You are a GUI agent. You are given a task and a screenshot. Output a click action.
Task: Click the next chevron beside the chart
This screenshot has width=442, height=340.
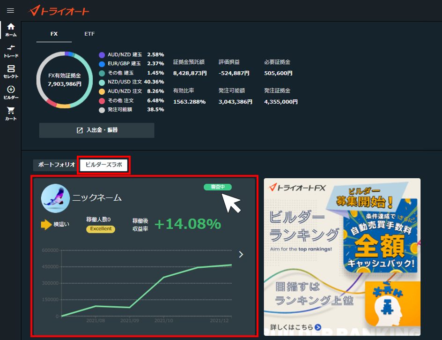pyautogui.click(x=241, y=255)
